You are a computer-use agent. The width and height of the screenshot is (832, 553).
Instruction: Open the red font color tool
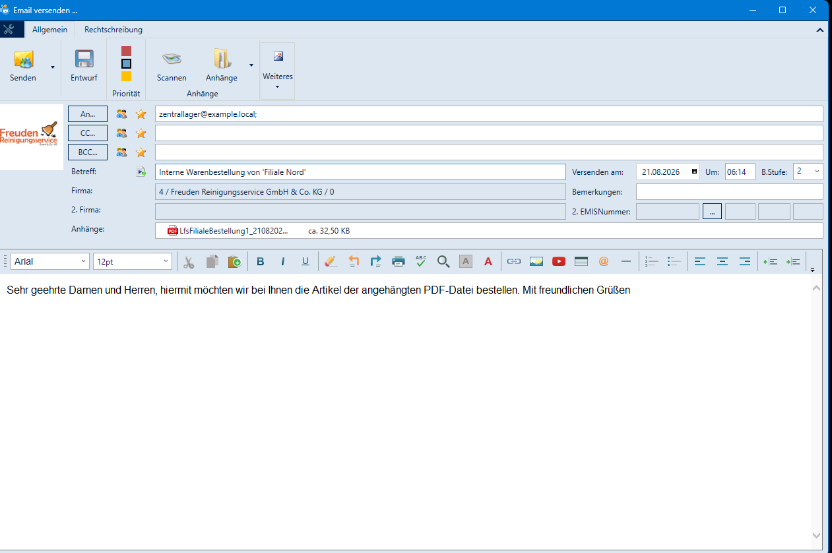[488, 261]
